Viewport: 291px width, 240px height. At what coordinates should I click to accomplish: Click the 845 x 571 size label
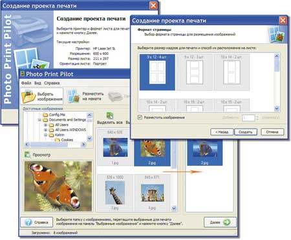pyautogui.click(x=152, y=177)
